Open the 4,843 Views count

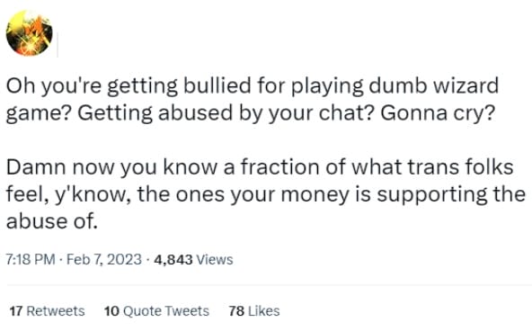pyautogui.click(x=193, y=260)
